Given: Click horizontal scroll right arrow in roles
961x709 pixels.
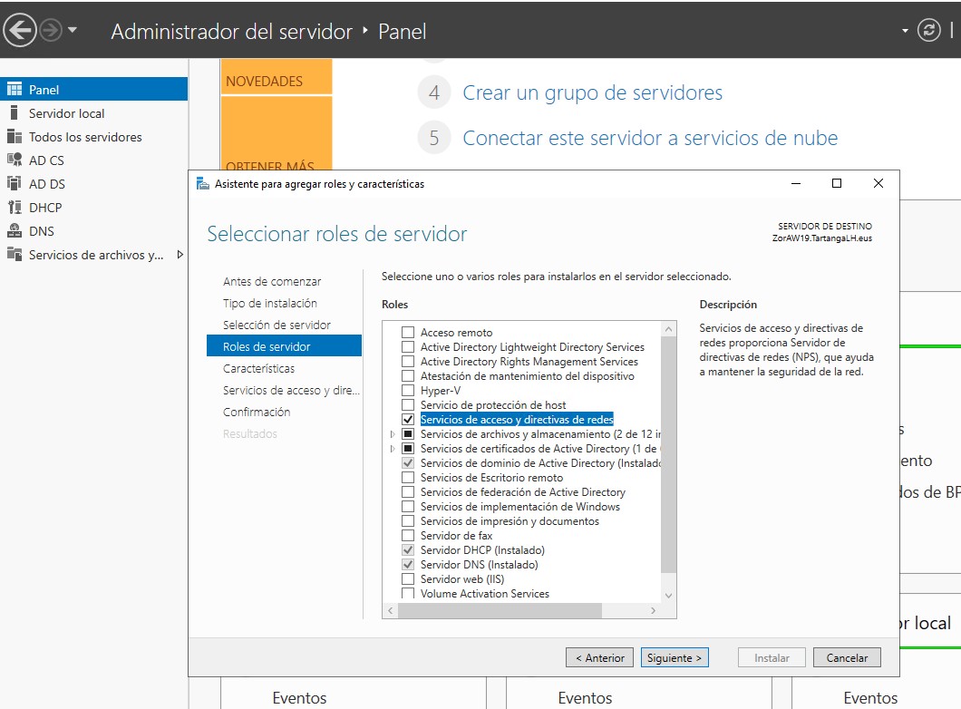Looking at the screenshot, I should [654, 610].
